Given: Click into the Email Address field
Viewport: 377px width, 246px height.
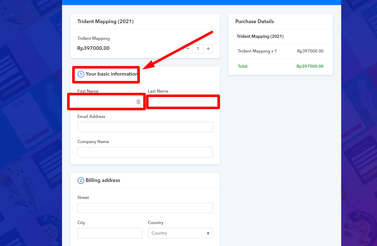Looking at the screenshot, I should (145, 127).
